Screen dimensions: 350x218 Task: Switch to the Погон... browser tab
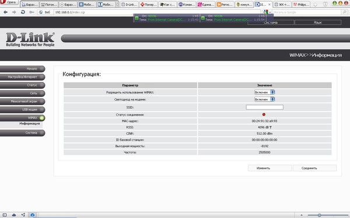click(x=49, y=4)
